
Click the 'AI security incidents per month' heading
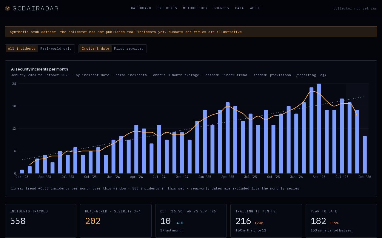[39, 69]
